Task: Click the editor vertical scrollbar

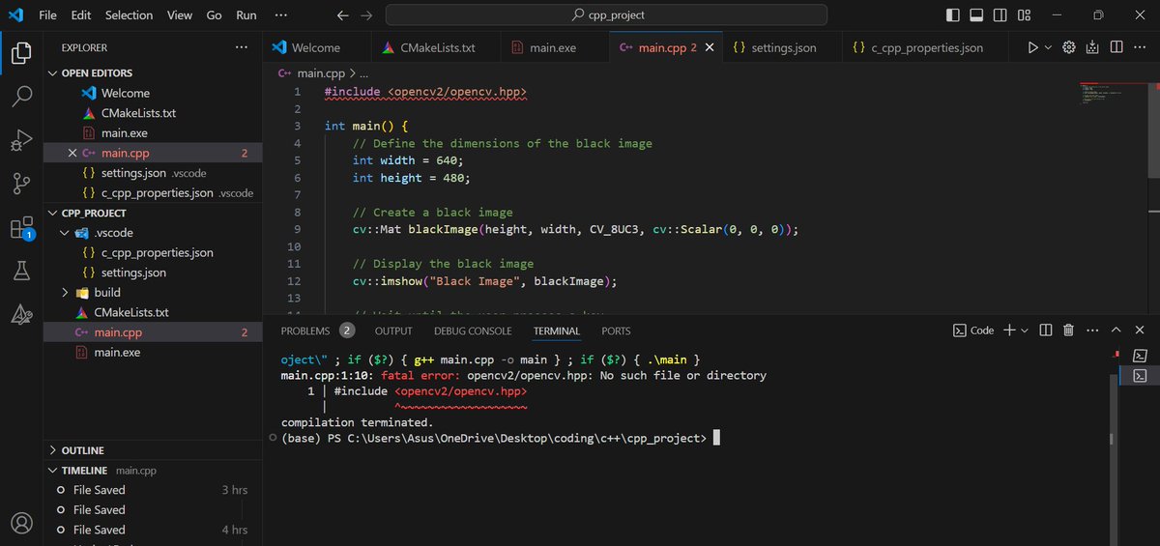Action: point(1153,129)
